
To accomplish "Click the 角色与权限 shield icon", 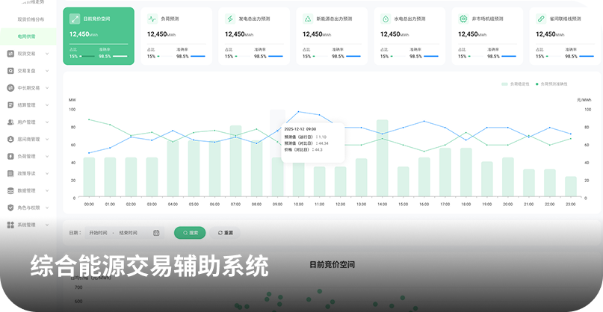I will pyautogui.click(x=10, y=208).
